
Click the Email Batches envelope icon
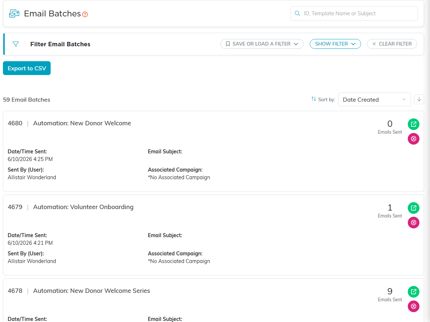(x=14, y=13)
